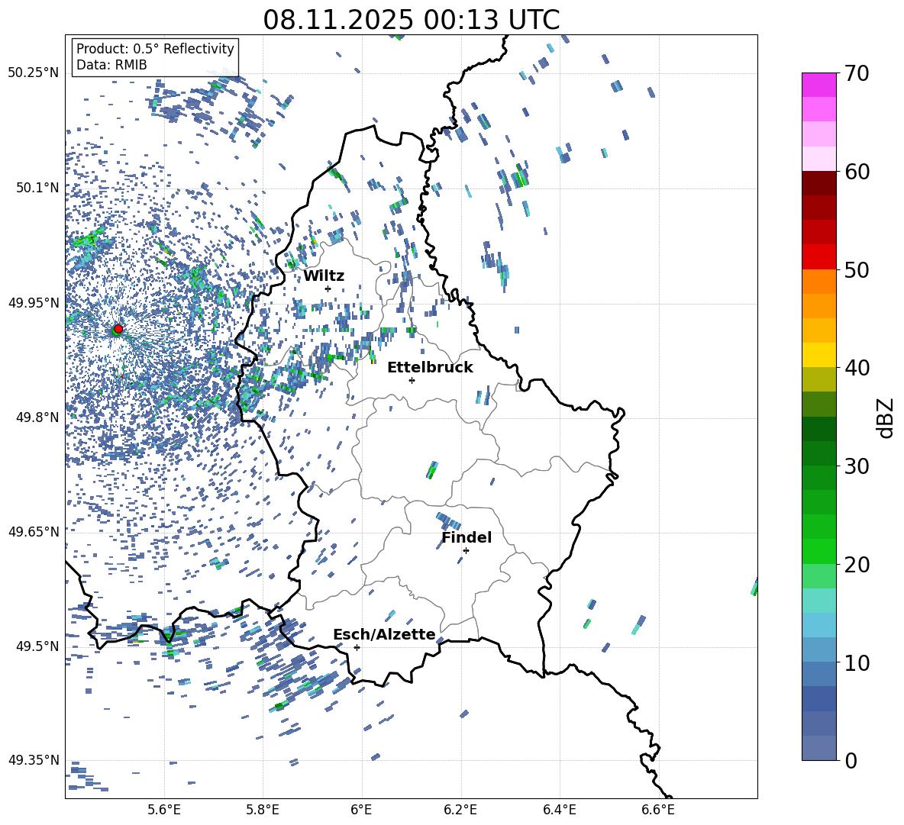Image resolution: width=904 pixels, height=825 pixels.
Task: Click the red radar site marker
Action: tap(118, 329)
